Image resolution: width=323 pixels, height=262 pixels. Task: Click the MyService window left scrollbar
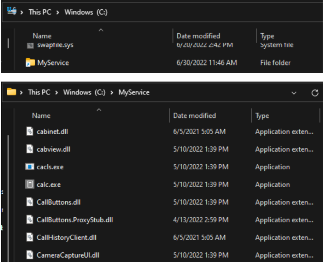(8, 198)
